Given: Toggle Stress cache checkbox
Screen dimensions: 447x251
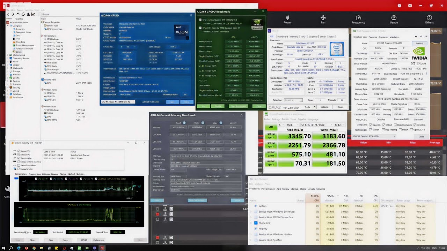Looking at the screenshot, I should [19, 158].
